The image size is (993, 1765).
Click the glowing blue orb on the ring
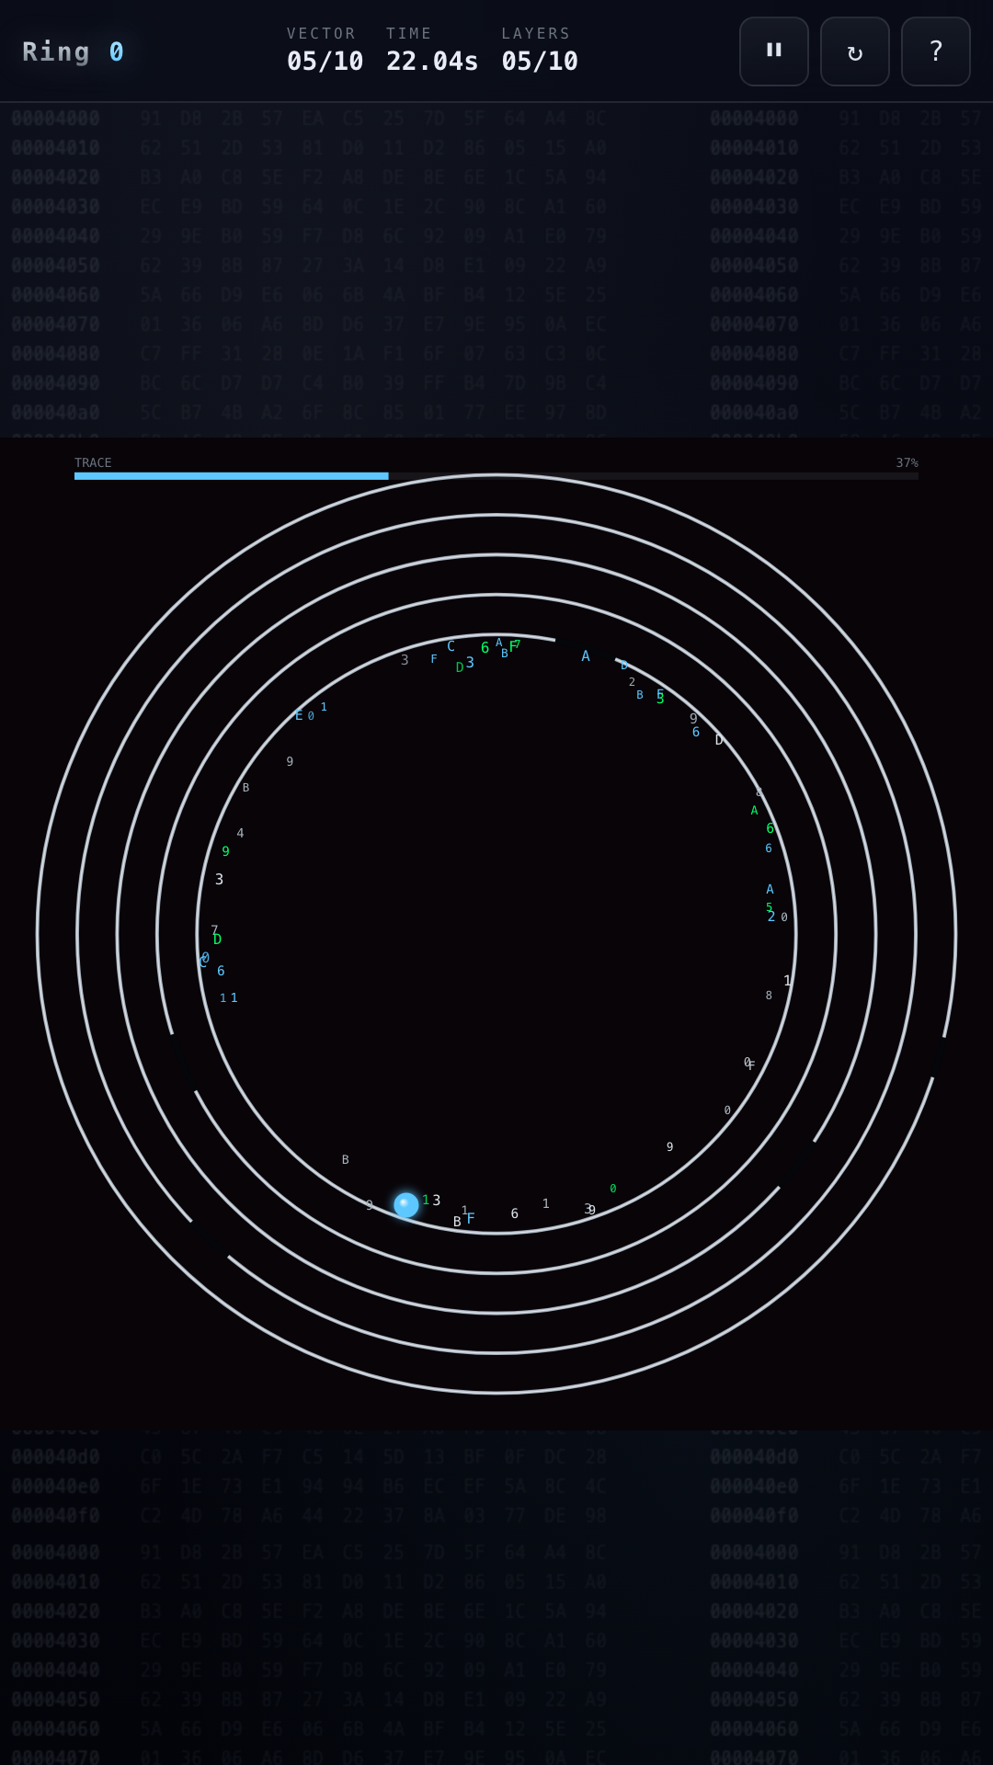click(405, 1205)
